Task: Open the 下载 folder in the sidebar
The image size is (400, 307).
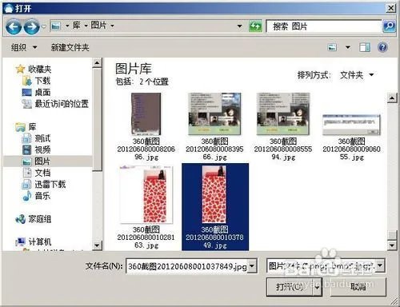Action: pos(36,81)
